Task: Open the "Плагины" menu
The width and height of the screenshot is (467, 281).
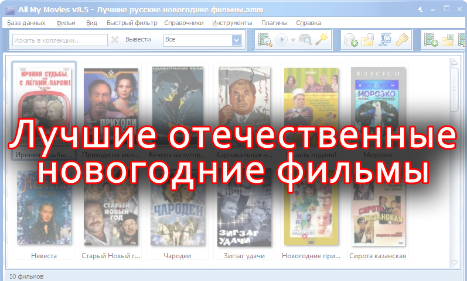Action: 274,23
